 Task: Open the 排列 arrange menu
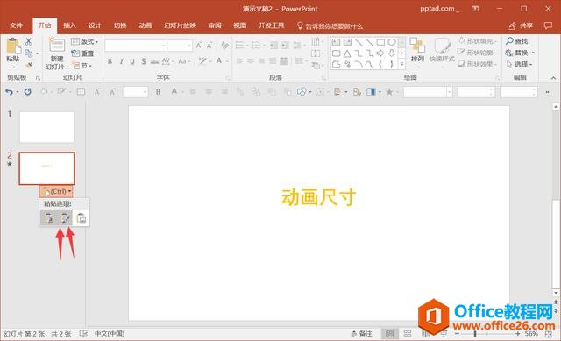[x=417, y=53]
